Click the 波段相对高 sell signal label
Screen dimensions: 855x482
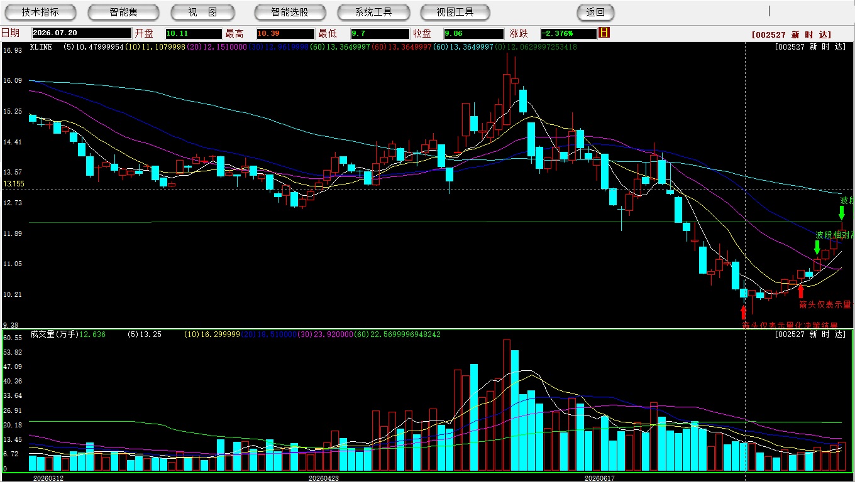tap(836, 235)
